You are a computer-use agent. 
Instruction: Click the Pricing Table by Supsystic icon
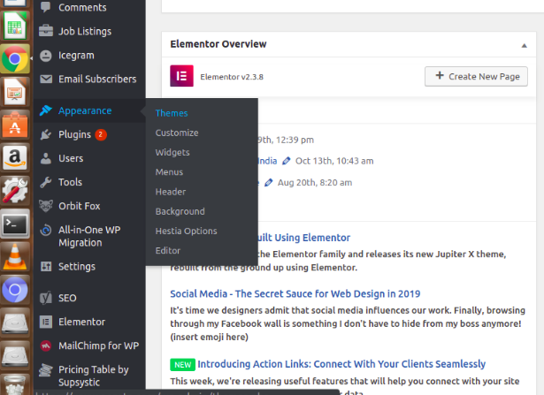coord(45,369)
